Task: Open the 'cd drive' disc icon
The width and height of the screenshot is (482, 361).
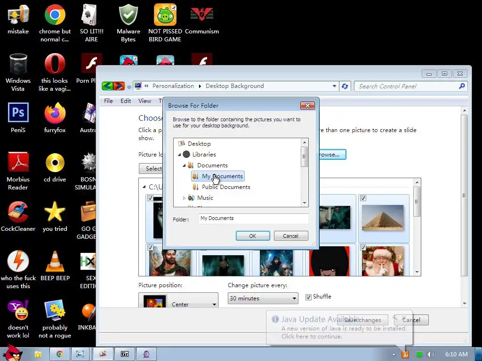Action: [x=55, y=167]
